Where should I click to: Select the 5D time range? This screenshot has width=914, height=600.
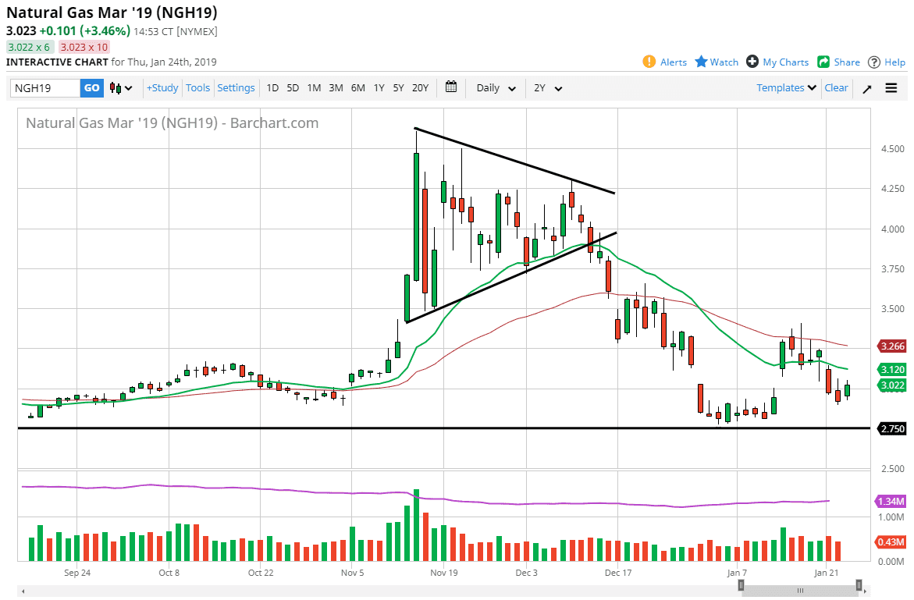pyautogui.click(x=293, y=88)
